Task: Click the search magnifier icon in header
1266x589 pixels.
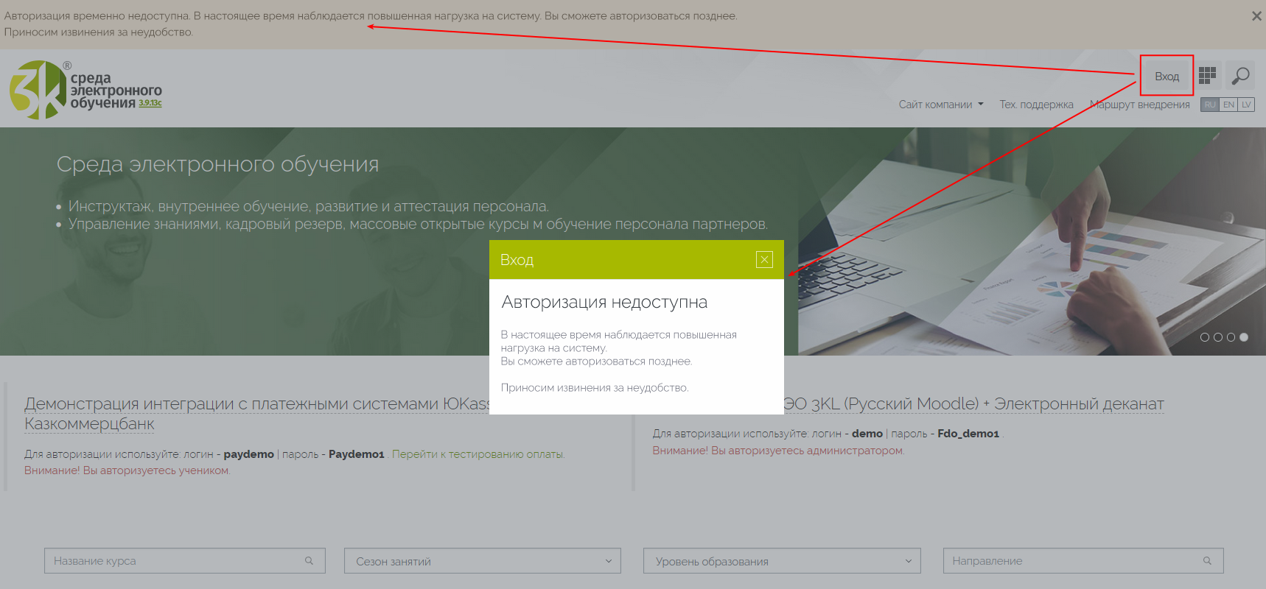Action: (1241, 76)
